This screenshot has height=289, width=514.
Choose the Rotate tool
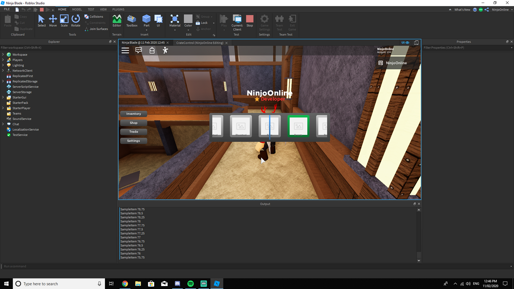click(76, 21)
